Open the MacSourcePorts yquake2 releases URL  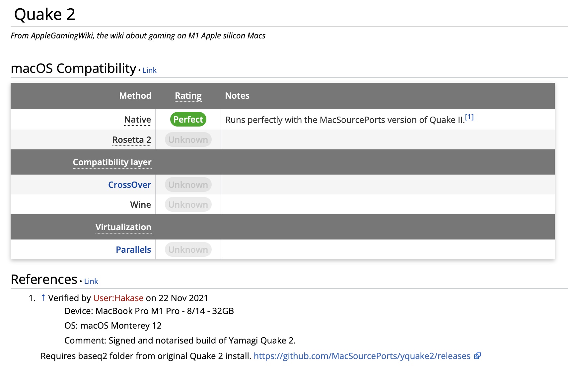pos(362,356)
